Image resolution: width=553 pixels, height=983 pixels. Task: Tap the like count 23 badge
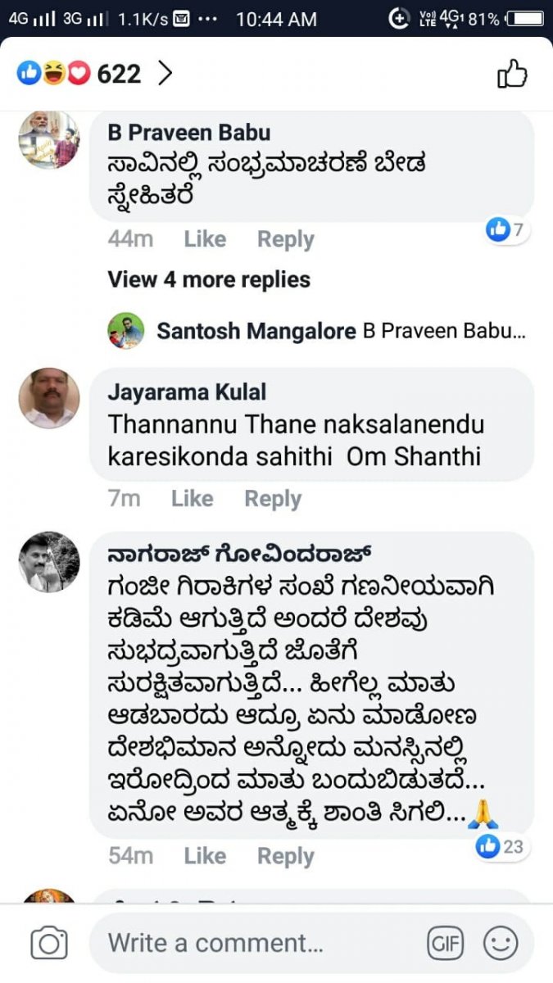click(x=501, y=846)
